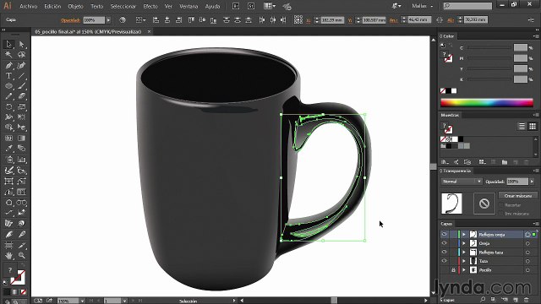The image size is (541, 304).
Task: Select the Artboard tool
Action: coord(8,246)
